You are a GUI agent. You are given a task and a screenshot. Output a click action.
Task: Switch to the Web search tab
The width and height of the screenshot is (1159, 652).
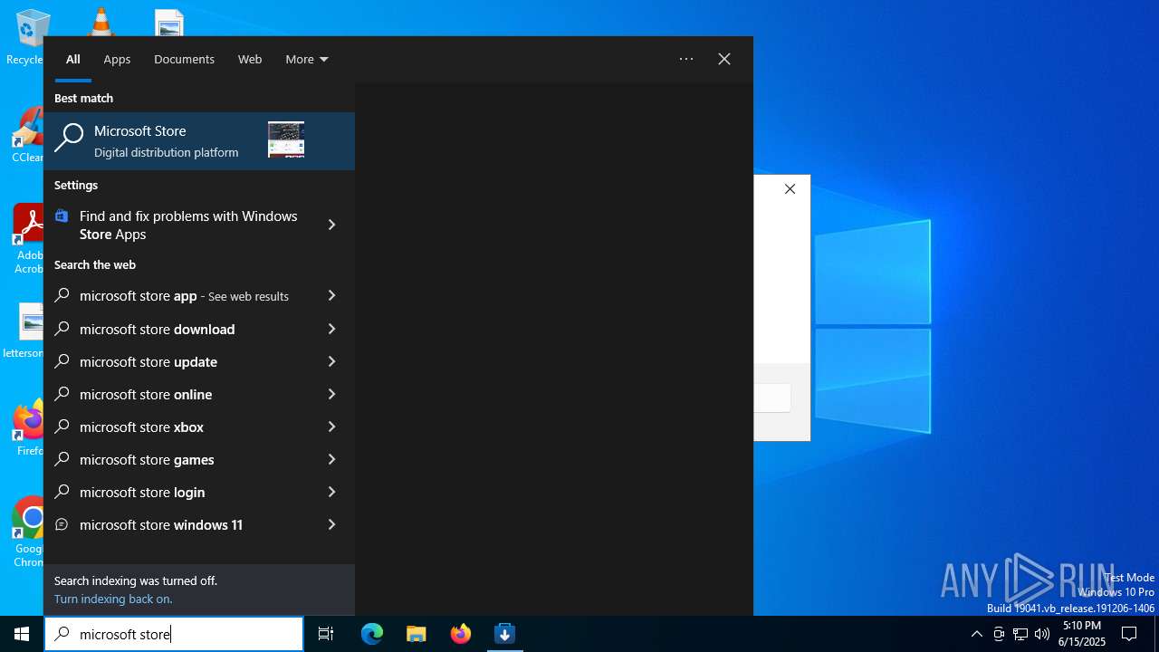coord(250,59)
